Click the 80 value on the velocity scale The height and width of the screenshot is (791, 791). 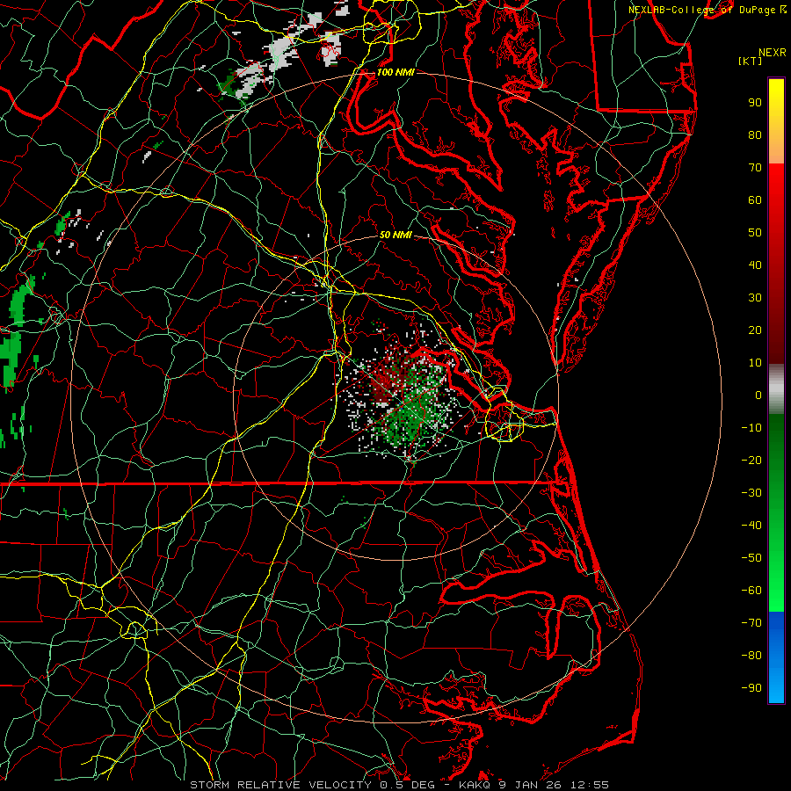pyautogui.click(x=755, y=134)
